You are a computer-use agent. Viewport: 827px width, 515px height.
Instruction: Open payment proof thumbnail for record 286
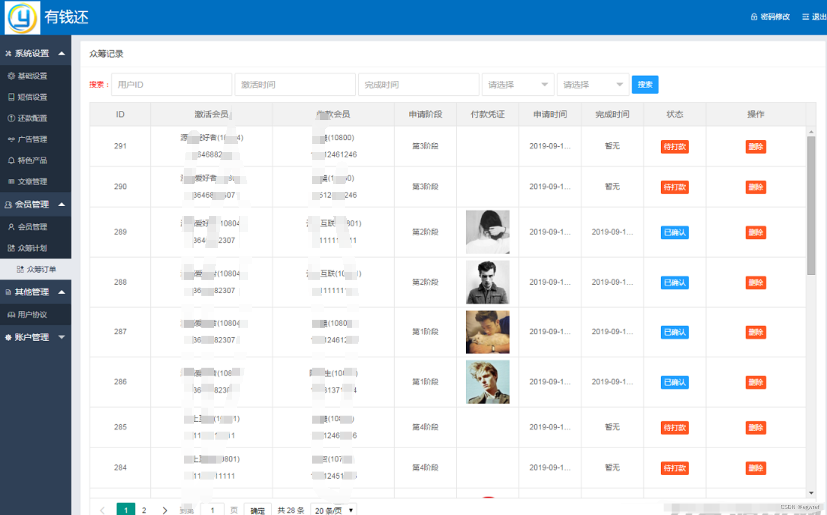tap(488, 382)
